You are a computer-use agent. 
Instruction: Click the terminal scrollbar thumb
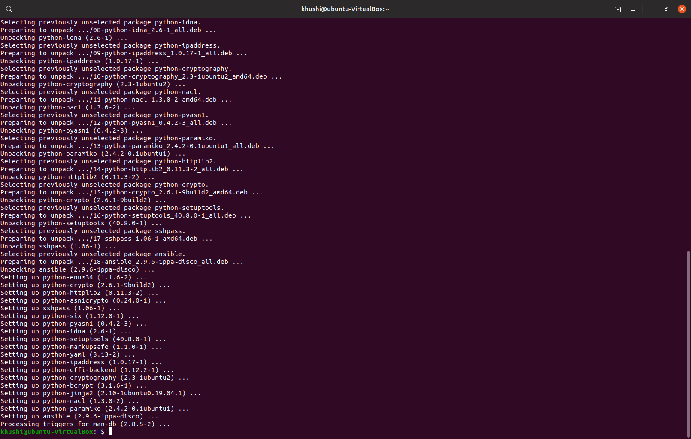(688, 343)
